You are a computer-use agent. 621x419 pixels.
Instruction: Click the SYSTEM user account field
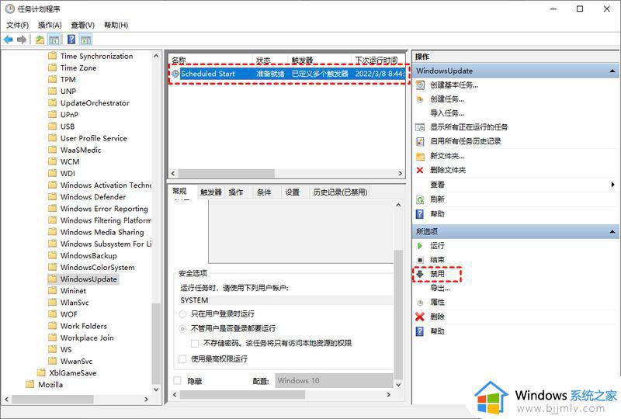coord(286,300)
